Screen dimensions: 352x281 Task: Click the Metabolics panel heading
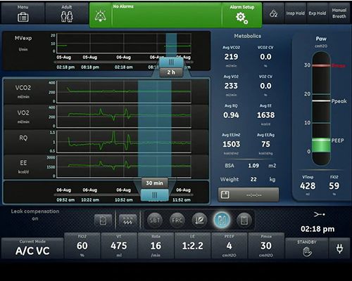(247, 36)
